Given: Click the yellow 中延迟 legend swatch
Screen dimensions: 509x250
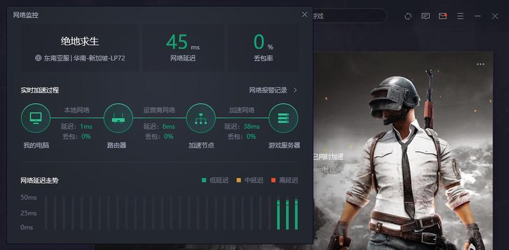Looking at the screenshot, I should (x=239, y=180).
